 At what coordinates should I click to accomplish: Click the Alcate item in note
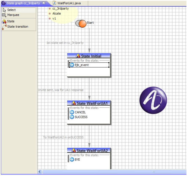pyautogui.click(x=57, y=14)
